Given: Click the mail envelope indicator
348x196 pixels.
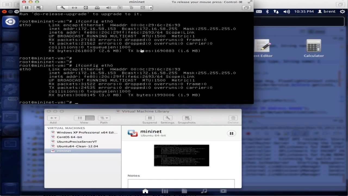Looking at the screenshot, I should pyautogui.click(x=259, y=11).
